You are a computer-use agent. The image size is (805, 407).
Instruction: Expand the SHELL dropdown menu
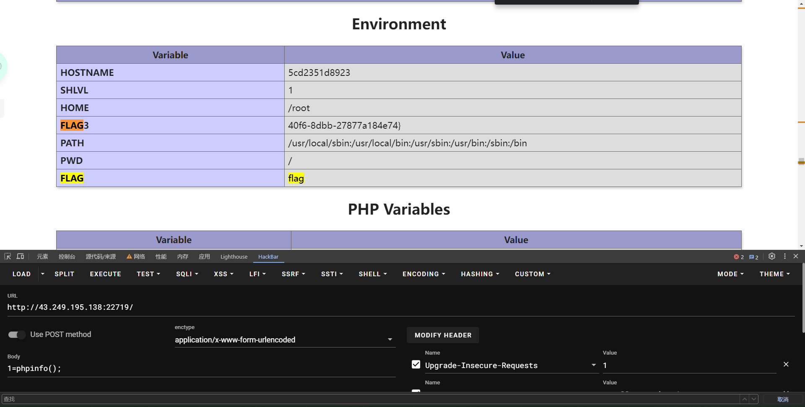pyautogui.click(x=373, y=274)
